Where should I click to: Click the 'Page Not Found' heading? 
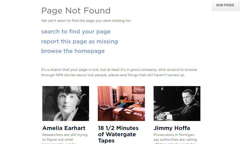[76, 11]
